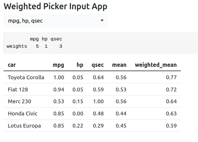198x142 pixels.
Task: Select the Merc 230 row name
Action: tap(19, 102)
